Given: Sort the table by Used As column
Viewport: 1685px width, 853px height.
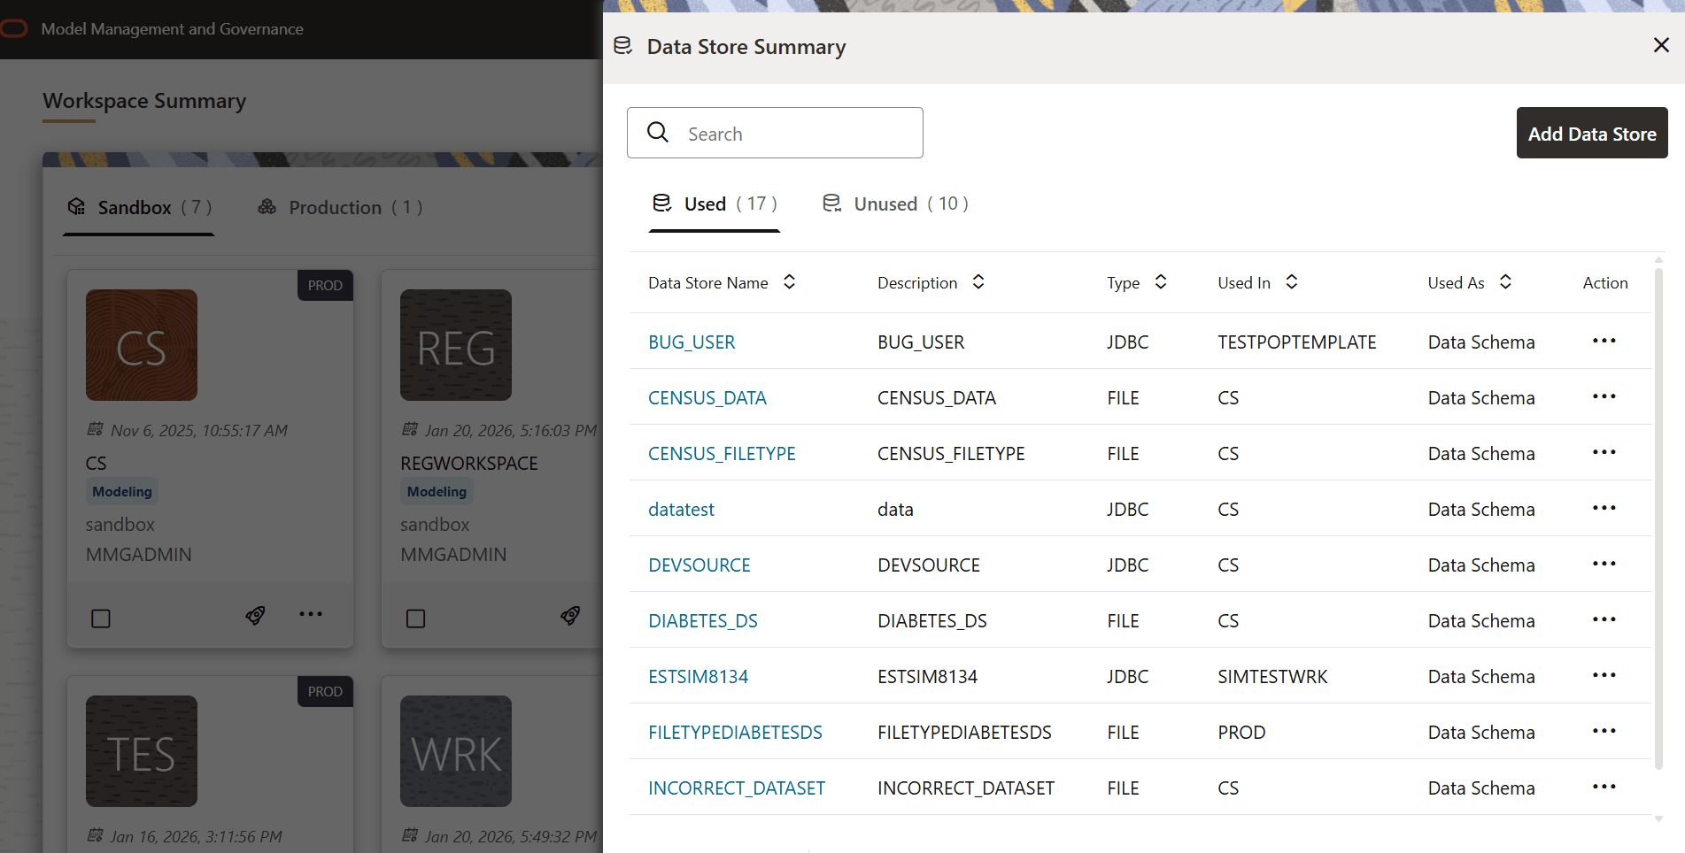Looking at the screenshot, I should point(1505,281).
